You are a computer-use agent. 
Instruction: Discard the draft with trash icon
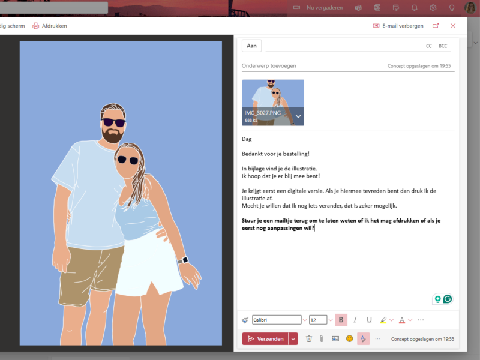point(309,338)
